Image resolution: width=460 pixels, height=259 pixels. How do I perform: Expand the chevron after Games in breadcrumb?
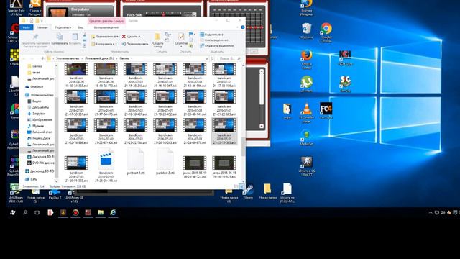[132, 58]
